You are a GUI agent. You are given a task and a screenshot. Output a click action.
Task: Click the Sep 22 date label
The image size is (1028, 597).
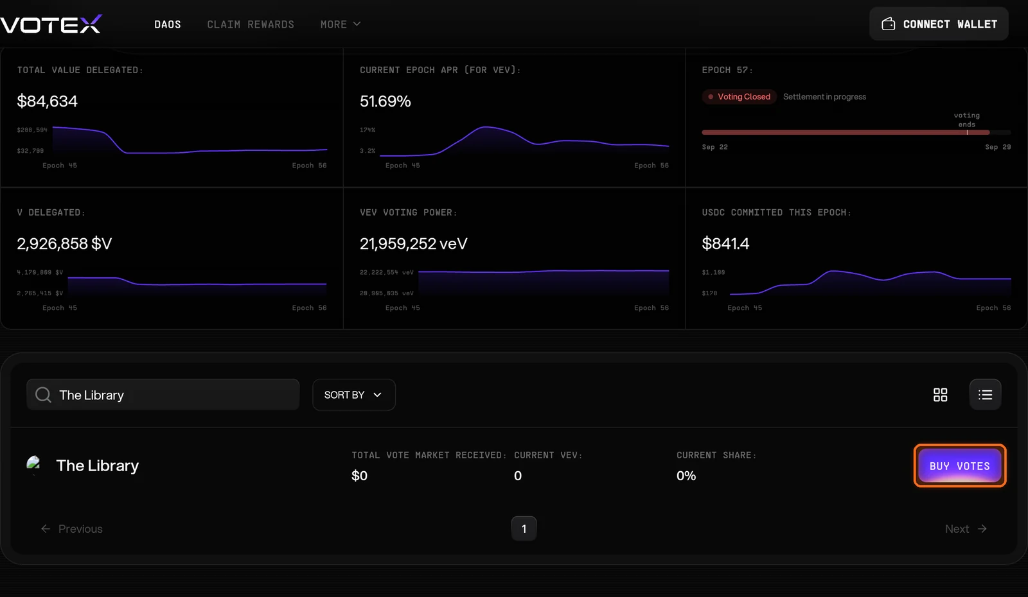pos(714,147)
